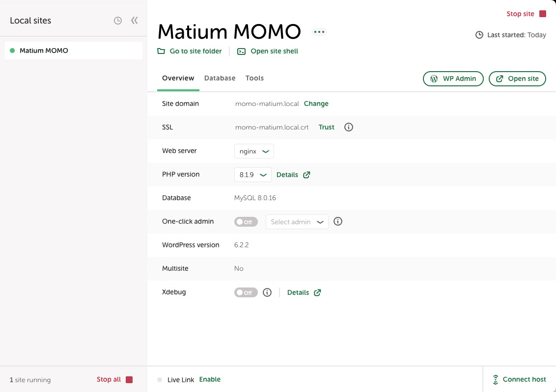This screenshot has width=556, height=392.
Task: Click the One-click admin info icon
Action: click(338, 221)
